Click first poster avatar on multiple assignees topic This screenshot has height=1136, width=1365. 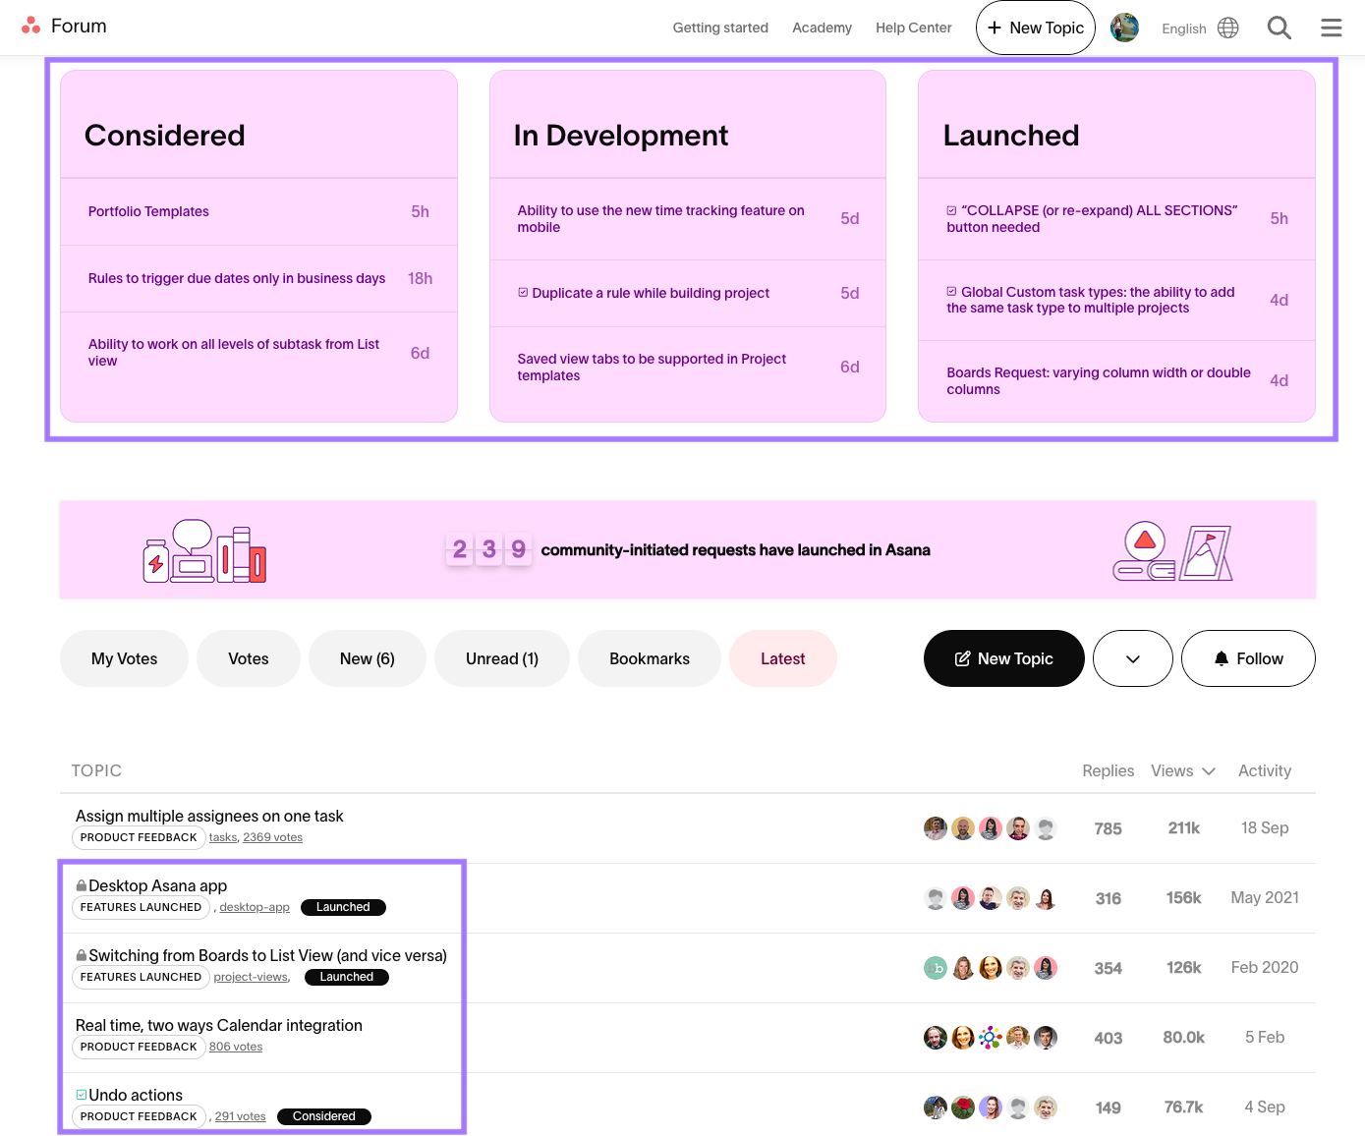coord(935,828)
